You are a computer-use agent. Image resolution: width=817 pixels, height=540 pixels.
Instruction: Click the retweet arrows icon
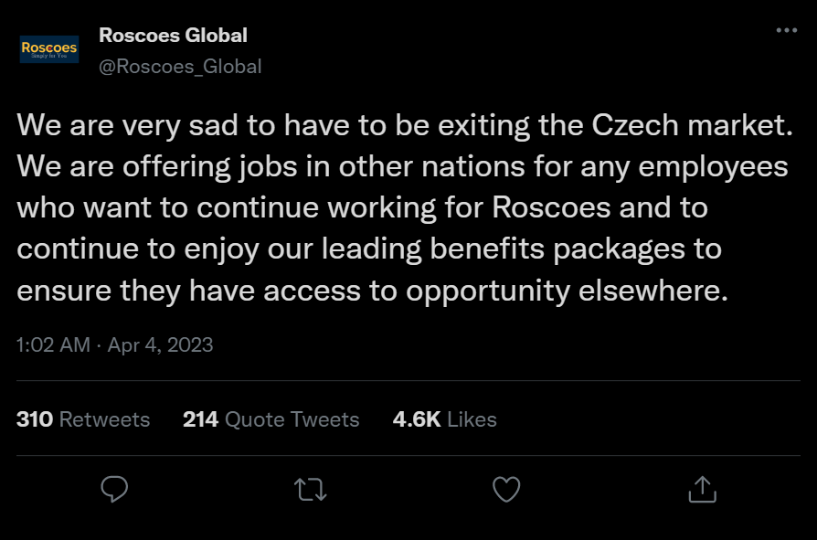[309, 490]
